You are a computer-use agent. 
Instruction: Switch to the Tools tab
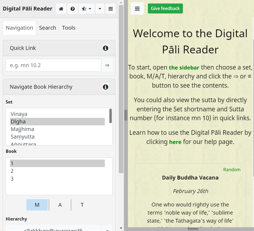69,28
